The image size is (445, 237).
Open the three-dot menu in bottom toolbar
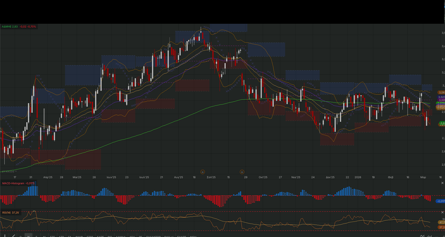pos(4,236)
